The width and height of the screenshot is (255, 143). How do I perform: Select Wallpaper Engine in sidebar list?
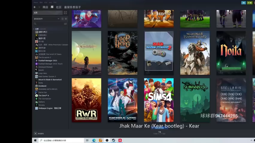(50, 108)
